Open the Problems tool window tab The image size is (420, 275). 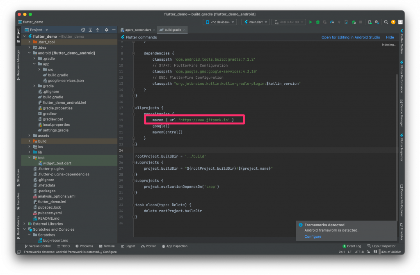(x=84, y=246)
